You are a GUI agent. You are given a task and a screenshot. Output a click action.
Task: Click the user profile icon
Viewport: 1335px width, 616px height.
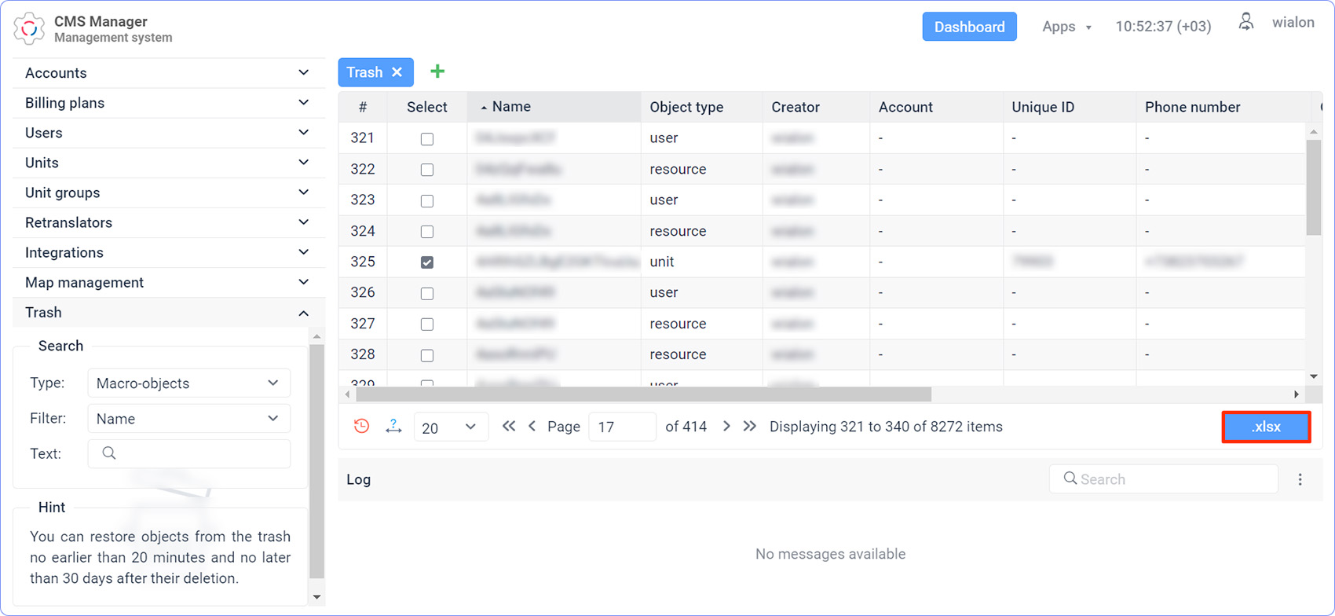pyautogui.click(x=1246, y=23)
